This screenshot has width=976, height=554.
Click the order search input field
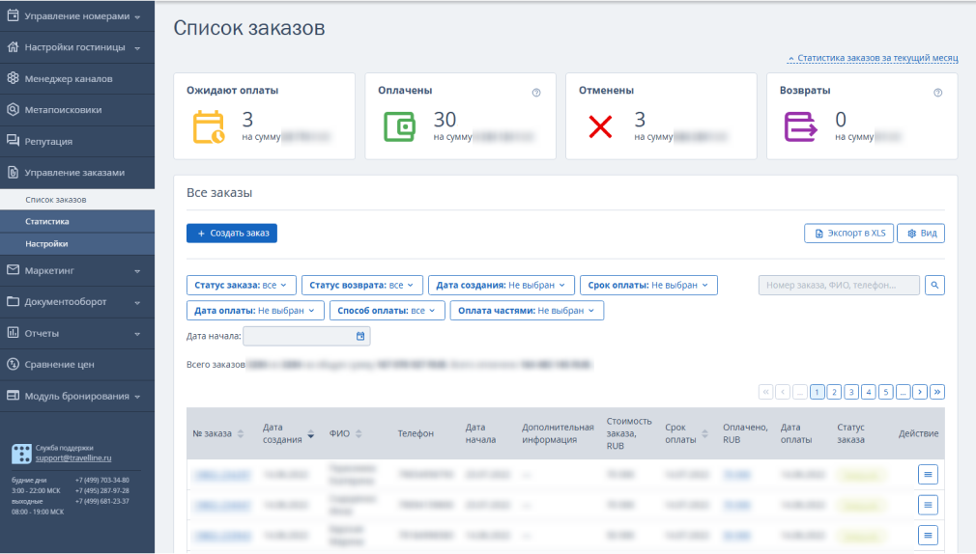coord(839,285)
